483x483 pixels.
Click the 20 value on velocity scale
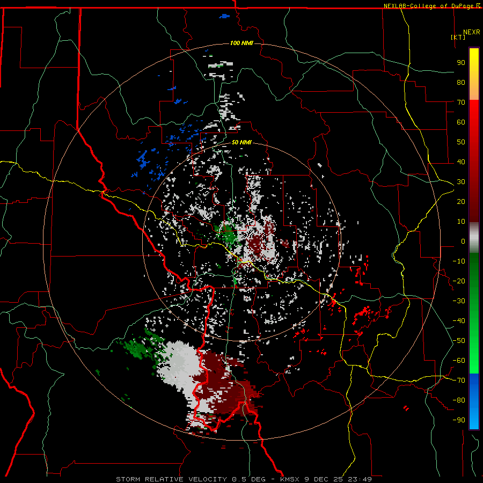click(x=461, y=201)
